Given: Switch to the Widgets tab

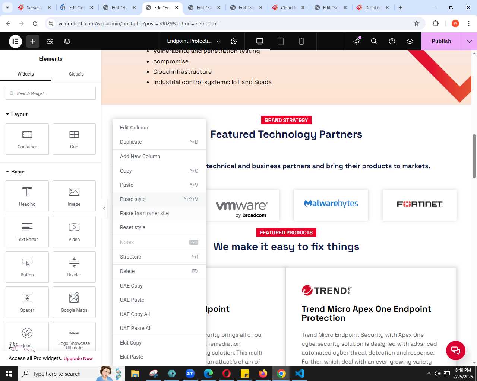Looking at the screenshot, I should [26, 74].
